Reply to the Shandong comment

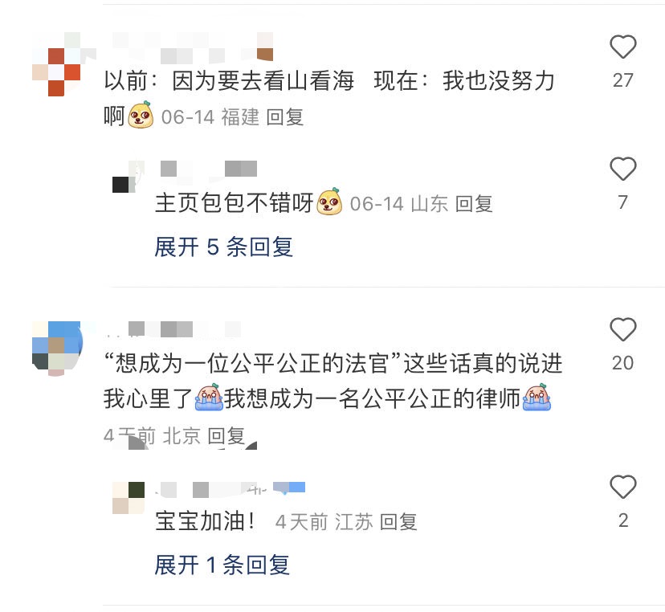tap(474, 204)
